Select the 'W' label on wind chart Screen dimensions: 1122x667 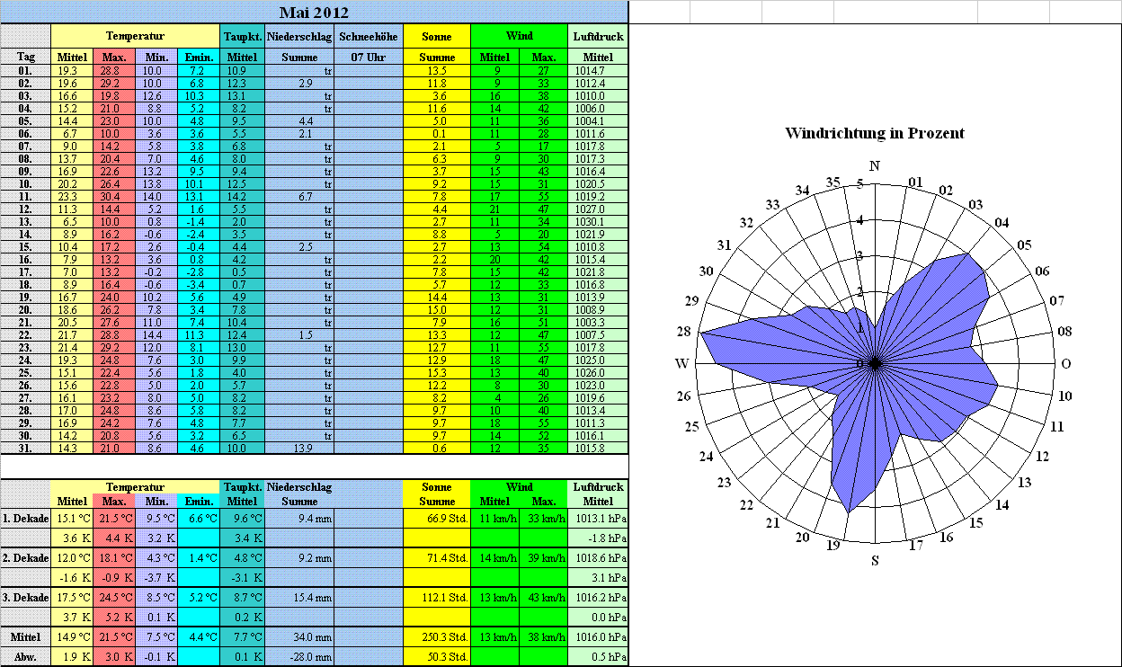pyautogui.click(x=682, y=363)
